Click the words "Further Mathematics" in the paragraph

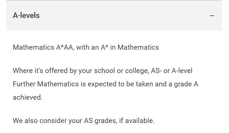(x=46, y=84)
